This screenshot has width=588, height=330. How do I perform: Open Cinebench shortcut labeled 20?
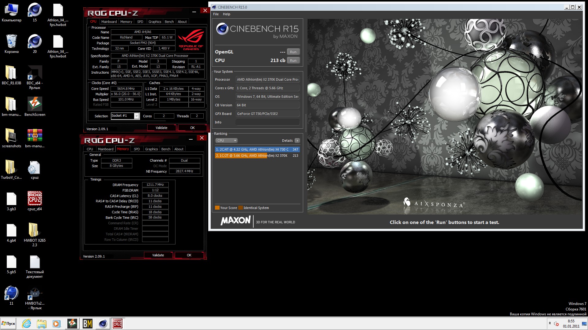point(35,44)
